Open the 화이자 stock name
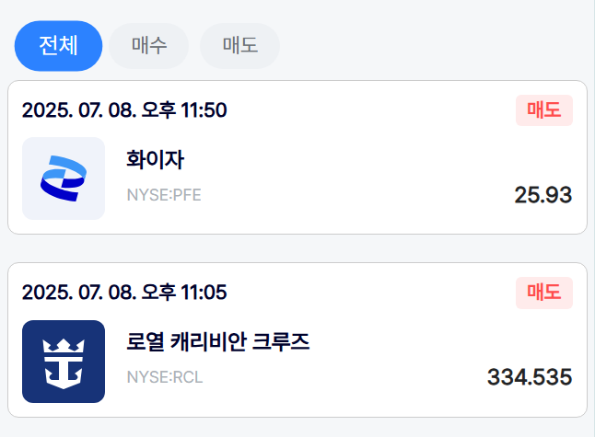The image size is (595, 437). [156, 159]
